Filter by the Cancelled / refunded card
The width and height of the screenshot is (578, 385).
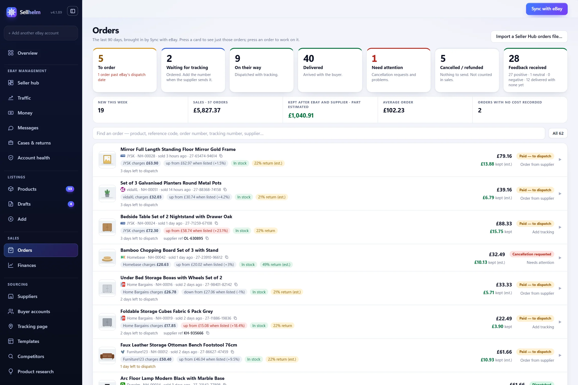[467, 70]
